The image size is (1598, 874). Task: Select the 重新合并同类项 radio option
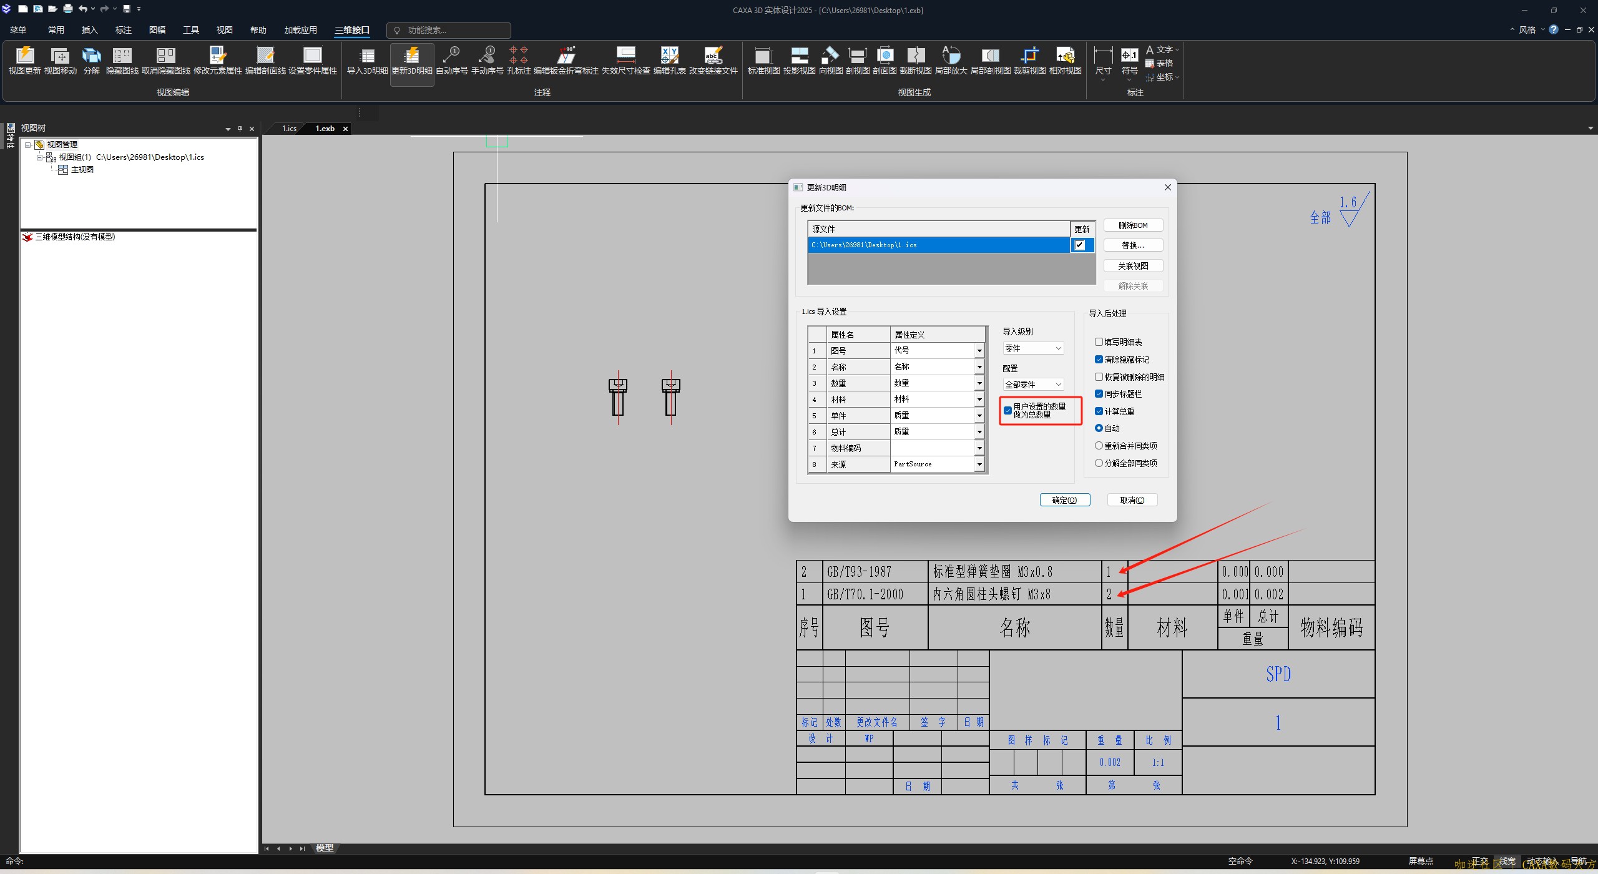tap(1099, 446)
